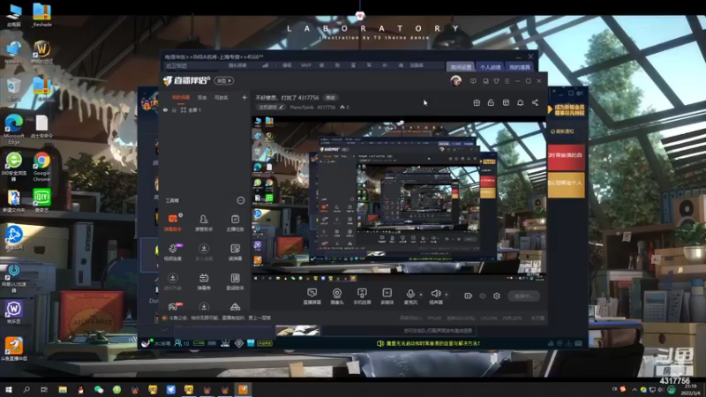The width and height of the screenshot is (706, 397).
Task: Open the 爱奇艺 iQIYI desktop shortcut
Action: pyautogui.click(x=41, y=201)
